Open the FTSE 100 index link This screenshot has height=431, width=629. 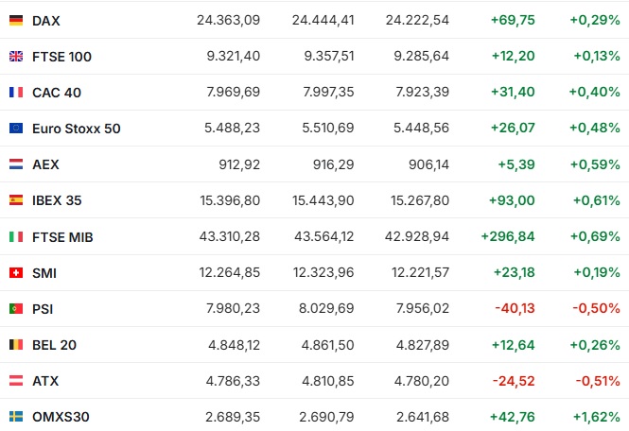[x=61, y=57]
